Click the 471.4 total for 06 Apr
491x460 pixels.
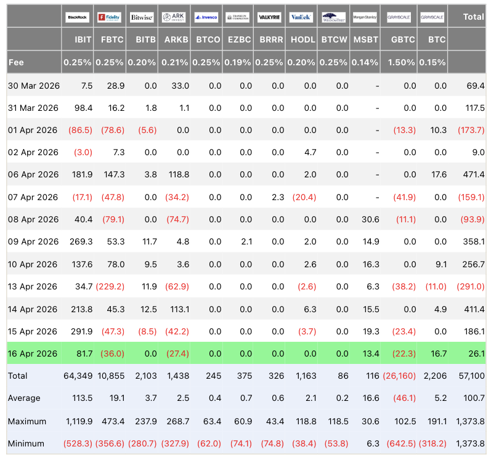pyautogui.click(x=474, y=174)
